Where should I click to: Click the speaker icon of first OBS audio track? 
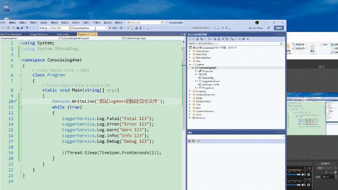(303, 174)
